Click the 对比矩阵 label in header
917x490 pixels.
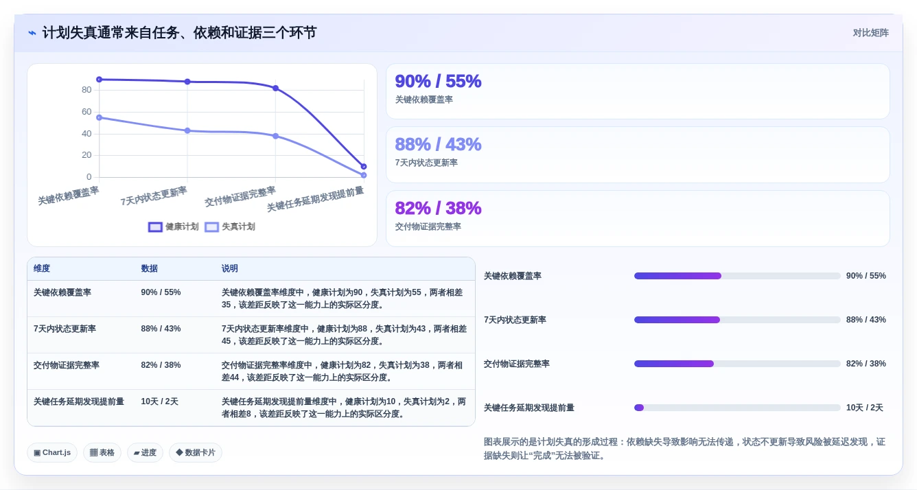pyautogui.click(x=870, y=33)
